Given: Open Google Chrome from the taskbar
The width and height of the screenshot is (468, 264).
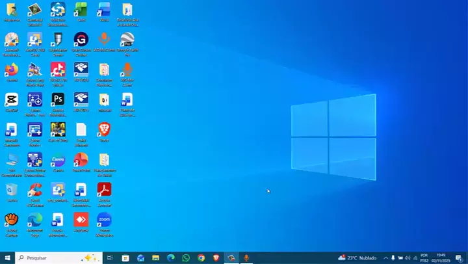Looking at the screenshot, I should pos(201,257).
